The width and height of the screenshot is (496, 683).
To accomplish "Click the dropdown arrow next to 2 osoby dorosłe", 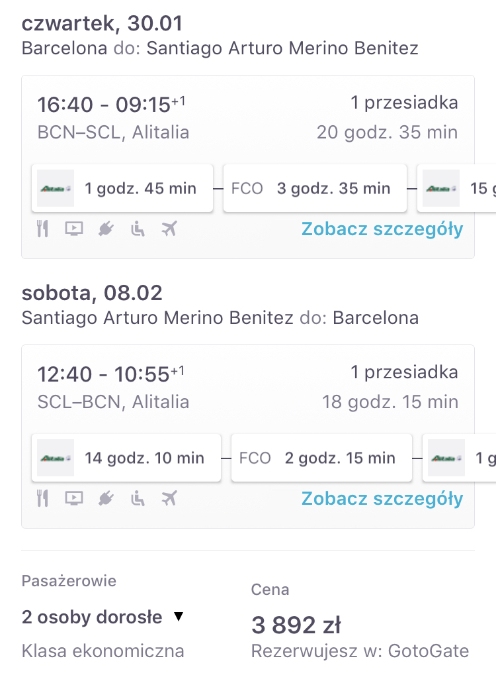I will [x=179, y=616].
